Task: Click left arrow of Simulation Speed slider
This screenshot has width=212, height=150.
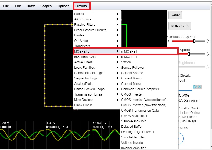Action: 169,41
